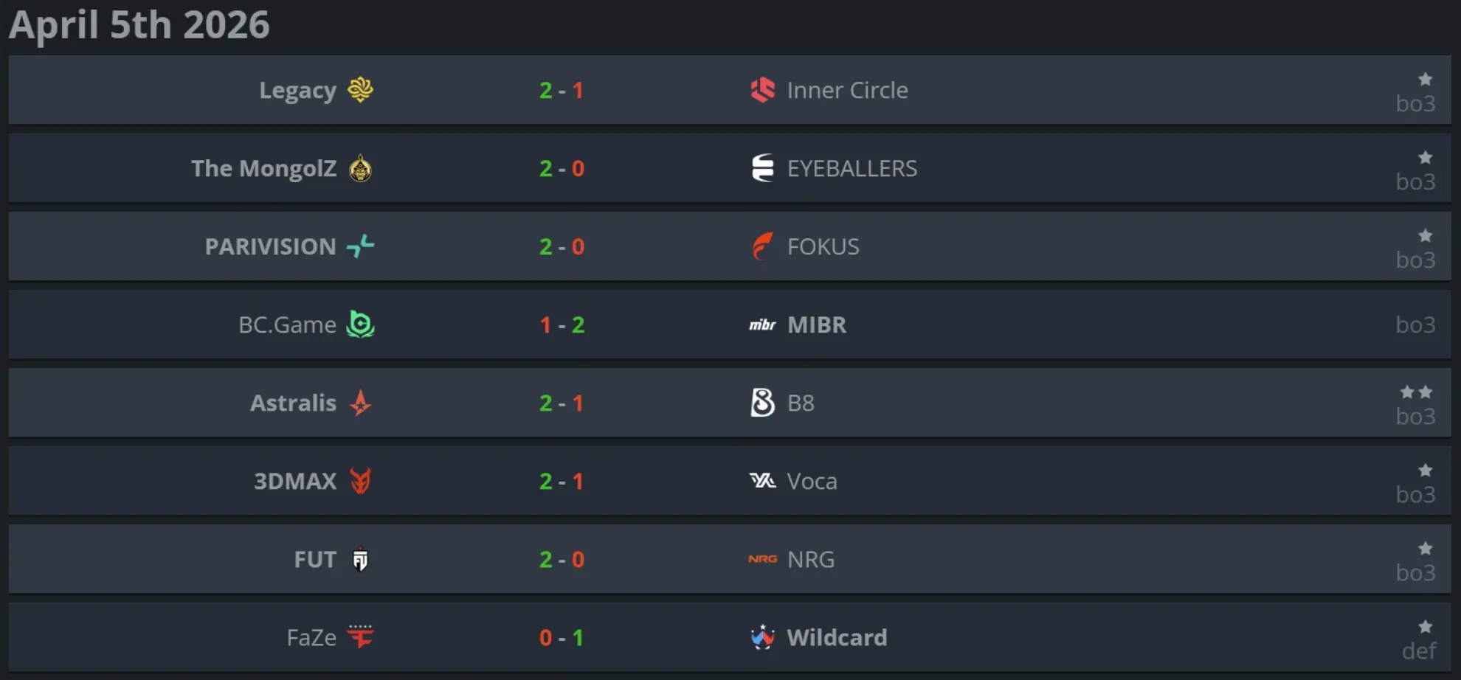Click the April 5th 2026 date heading

pos(140,24)
